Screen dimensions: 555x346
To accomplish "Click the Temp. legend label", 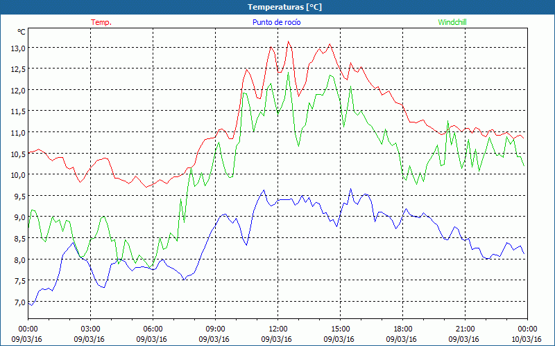I will tap(101, 22).
